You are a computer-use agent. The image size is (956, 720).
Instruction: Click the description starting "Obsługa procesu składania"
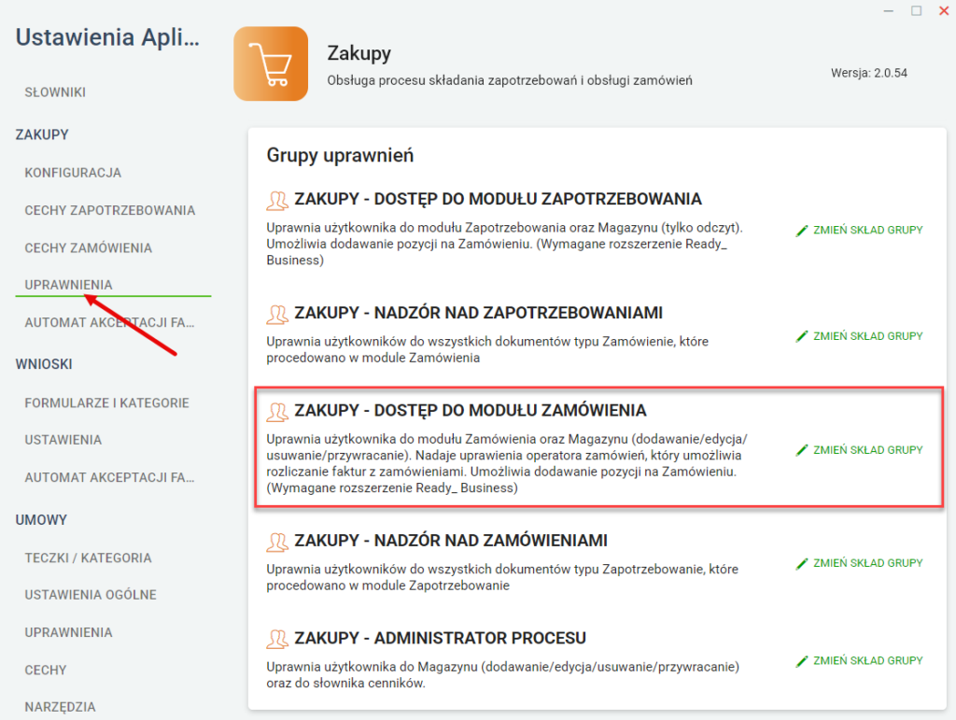click(510, 80)
